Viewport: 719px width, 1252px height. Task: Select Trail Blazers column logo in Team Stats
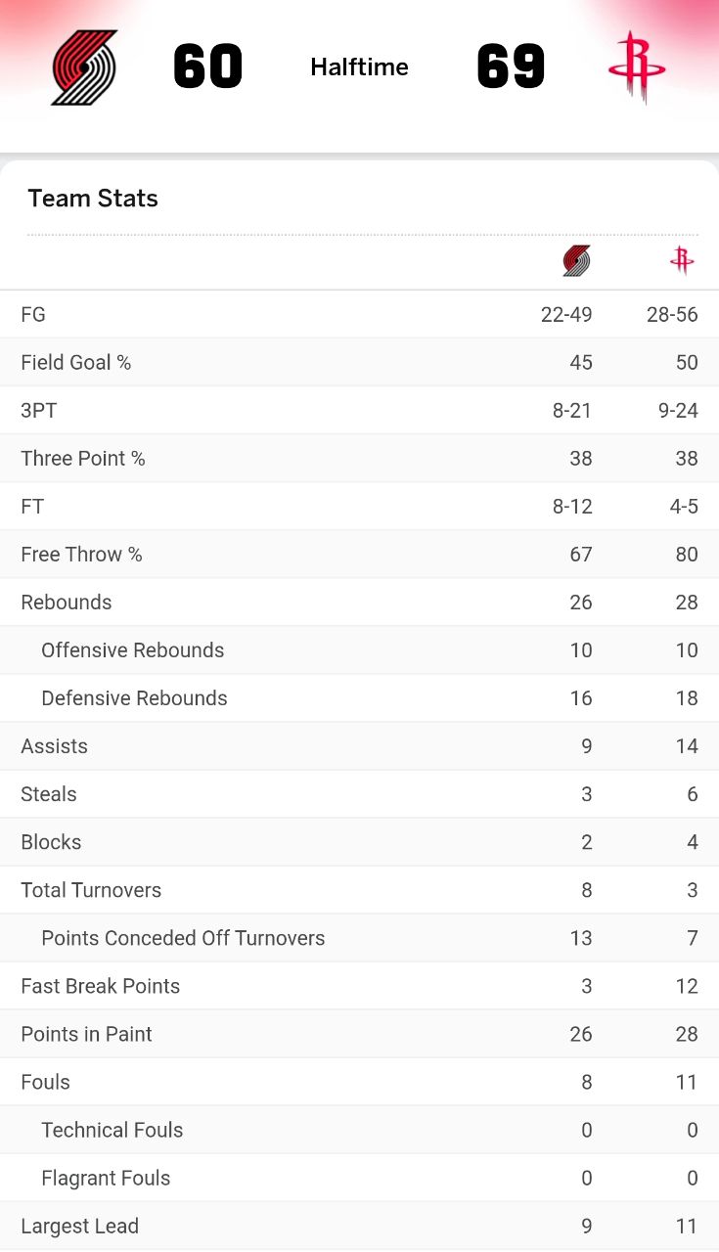[576, 261]
